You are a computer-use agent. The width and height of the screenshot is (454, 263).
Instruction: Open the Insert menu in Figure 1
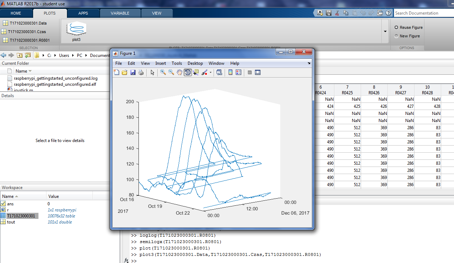pos(161,63)
